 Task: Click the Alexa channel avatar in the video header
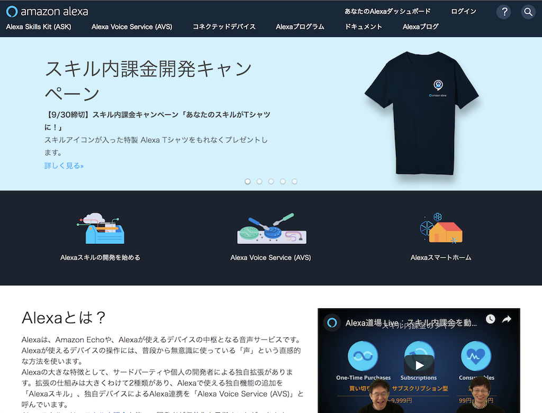332,323
